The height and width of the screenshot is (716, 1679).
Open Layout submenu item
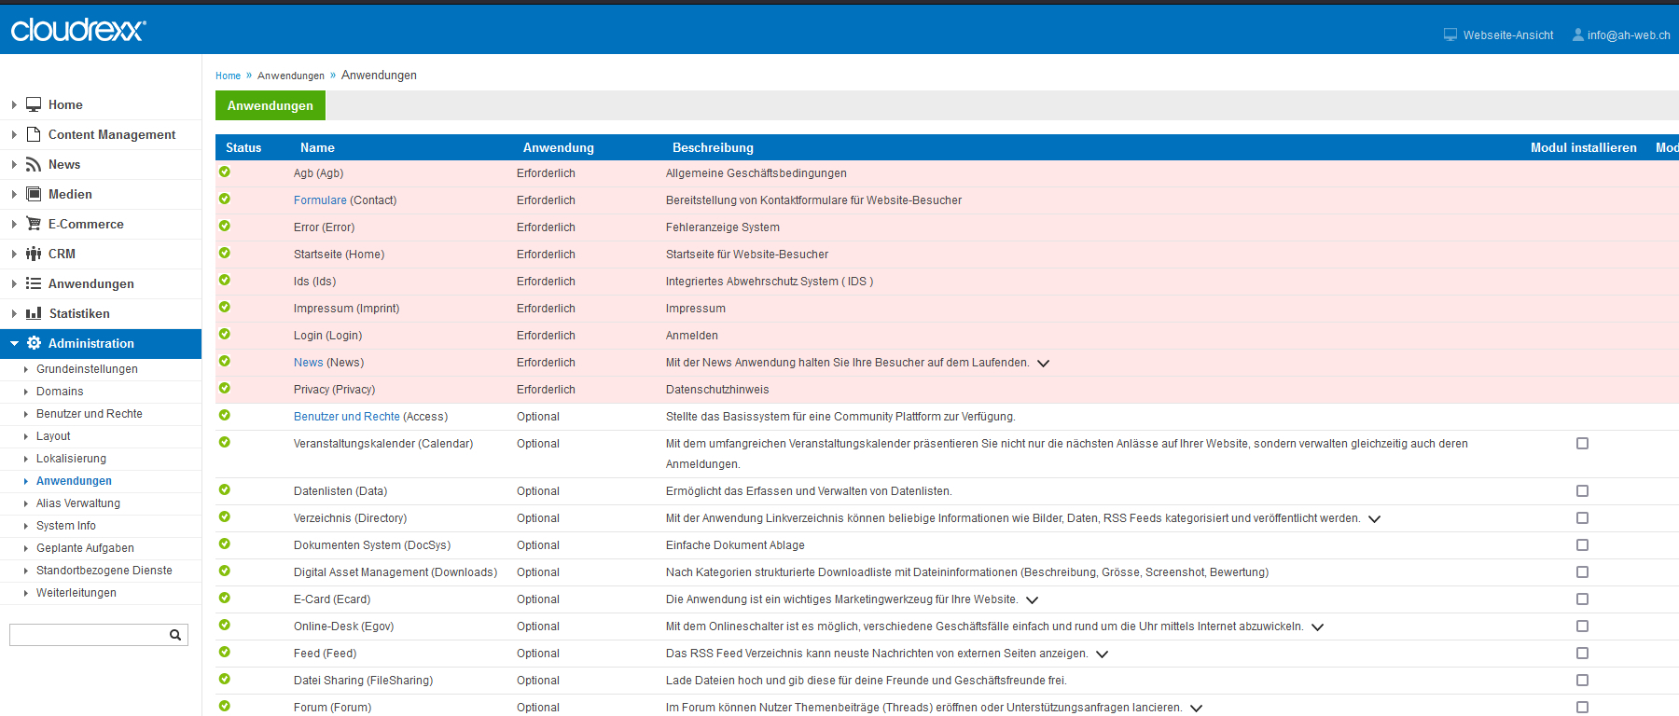coord(53,436)
